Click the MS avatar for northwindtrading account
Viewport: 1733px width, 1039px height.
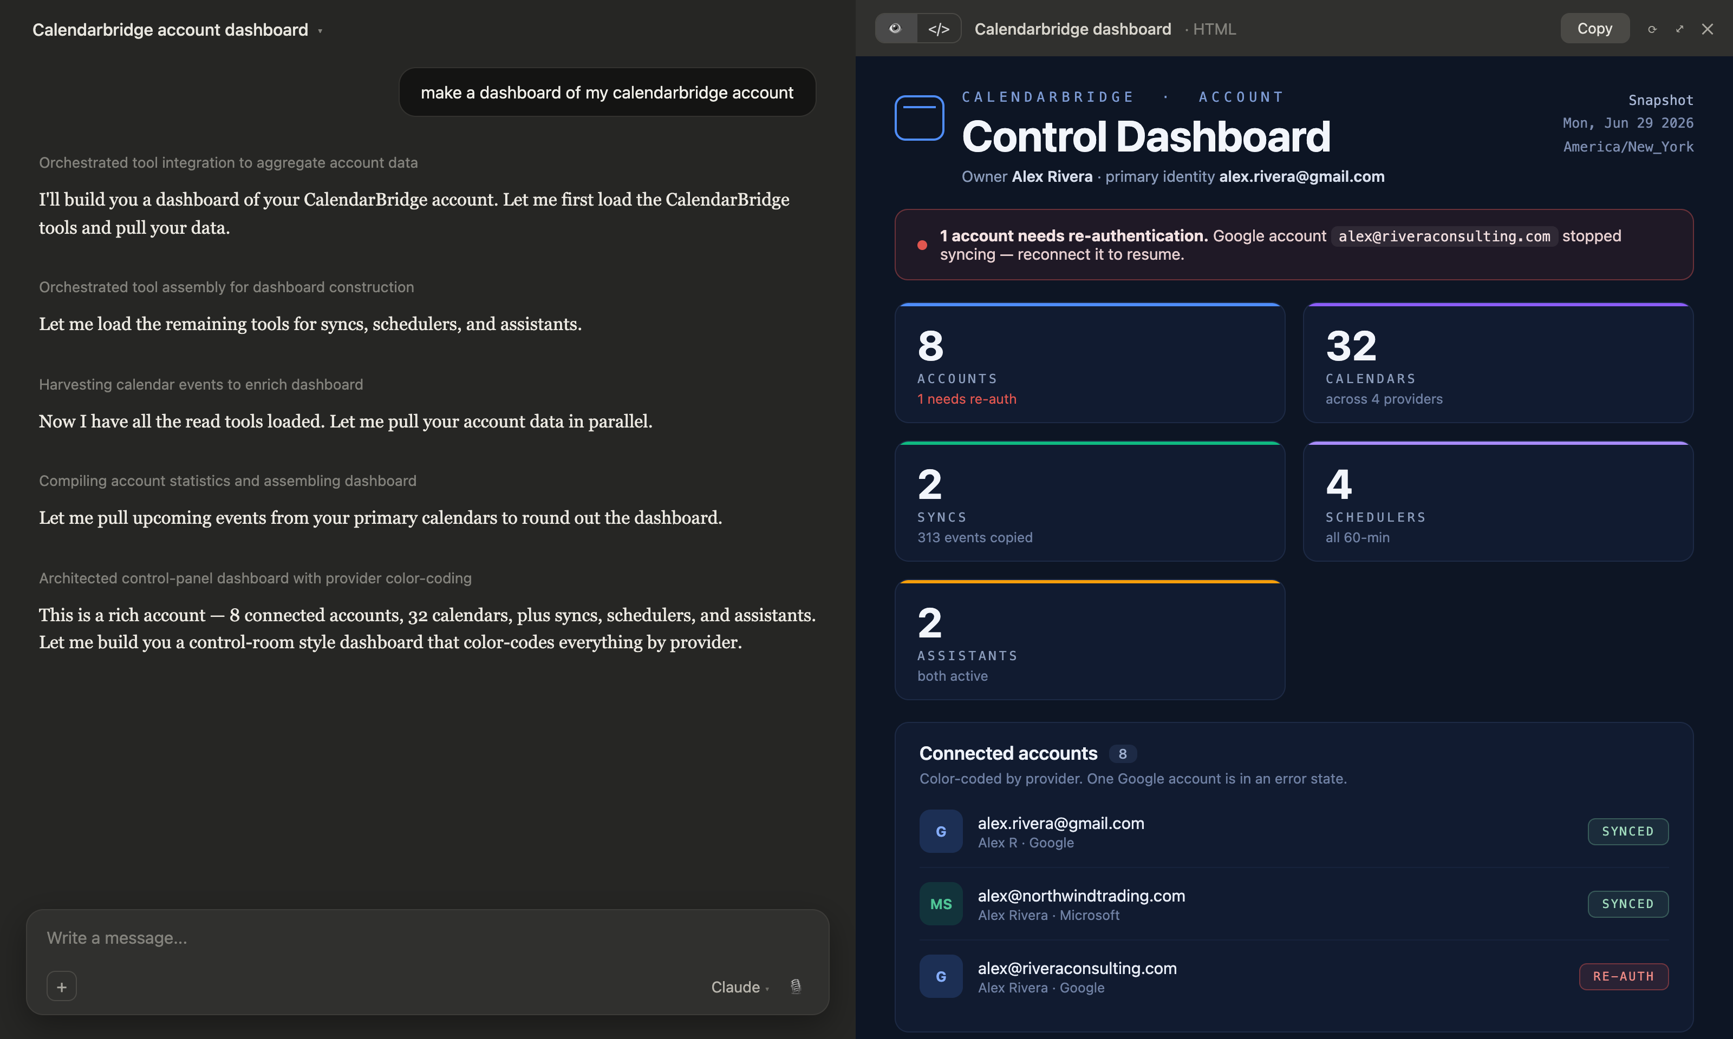(941, 904)
